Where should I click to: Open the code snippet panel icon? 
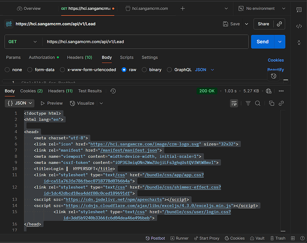click(x=298, y=26)
